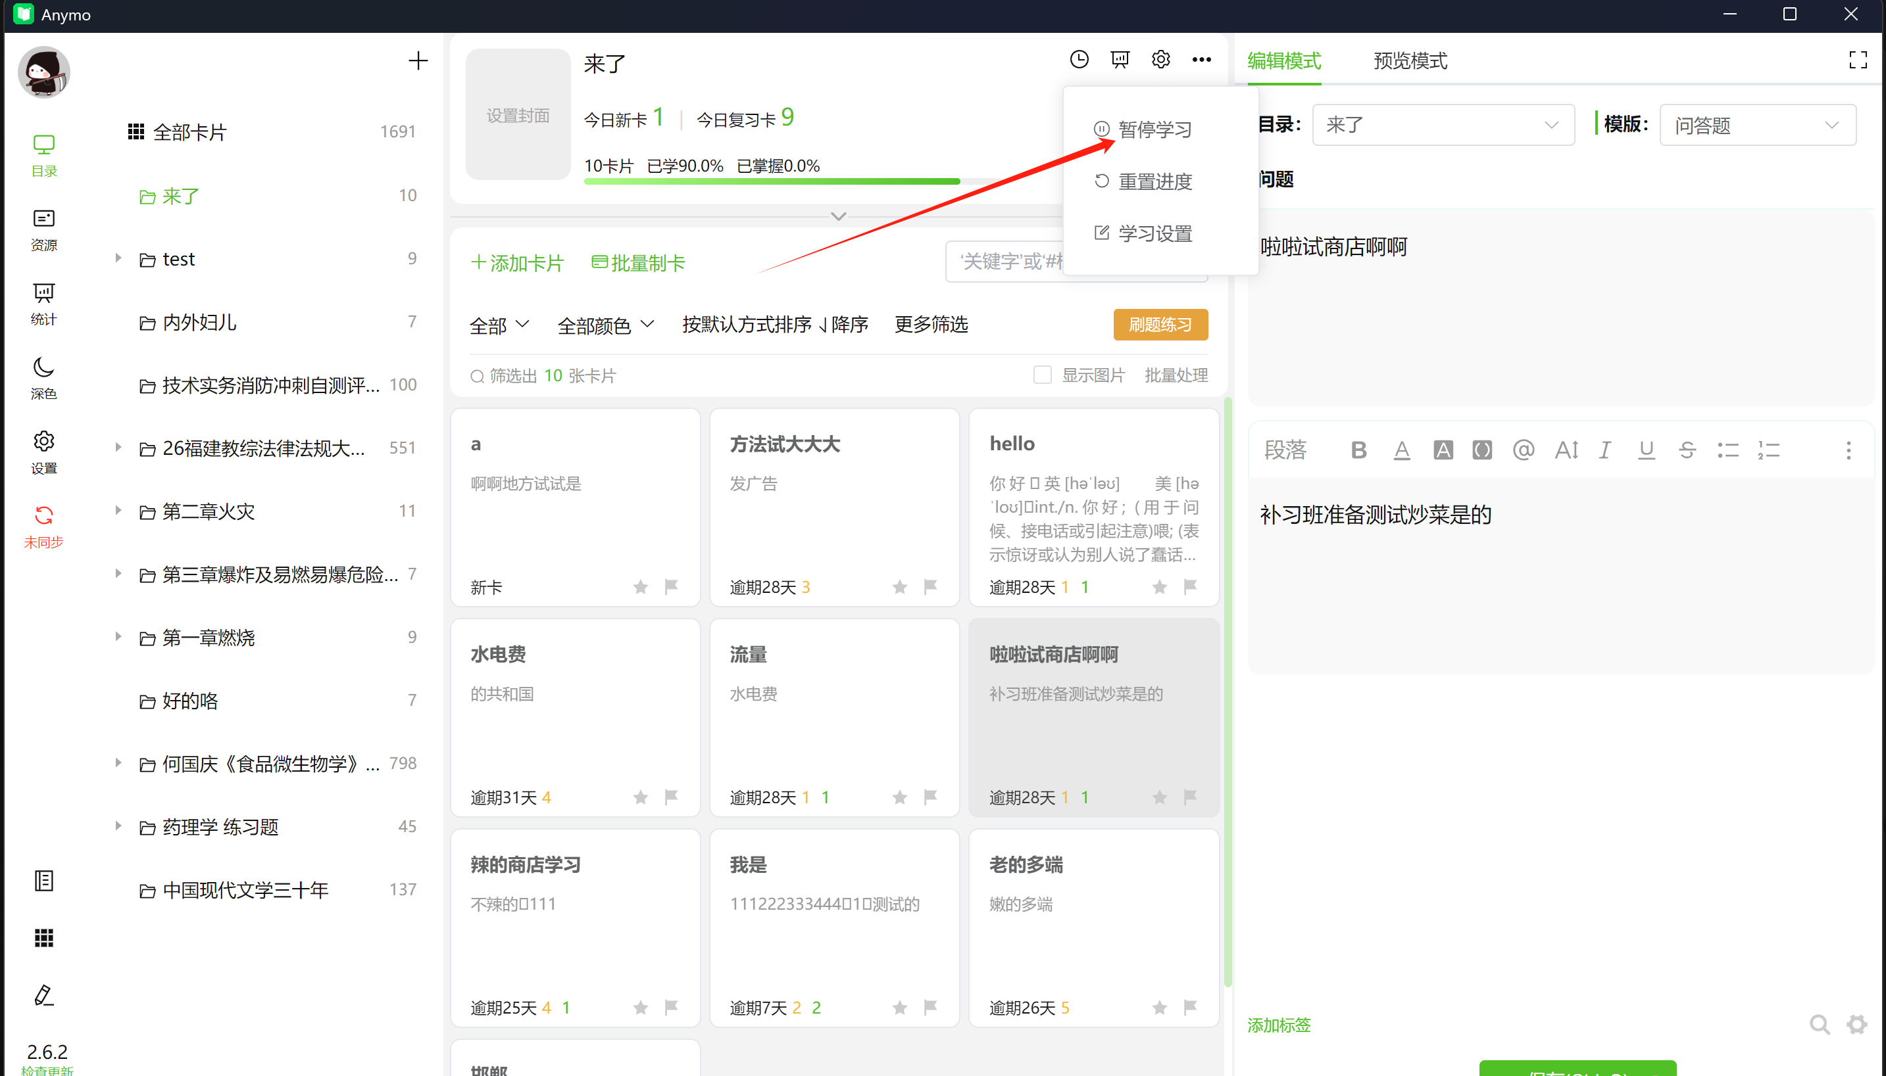Click the user avatar picture

(x=43, y=72)
